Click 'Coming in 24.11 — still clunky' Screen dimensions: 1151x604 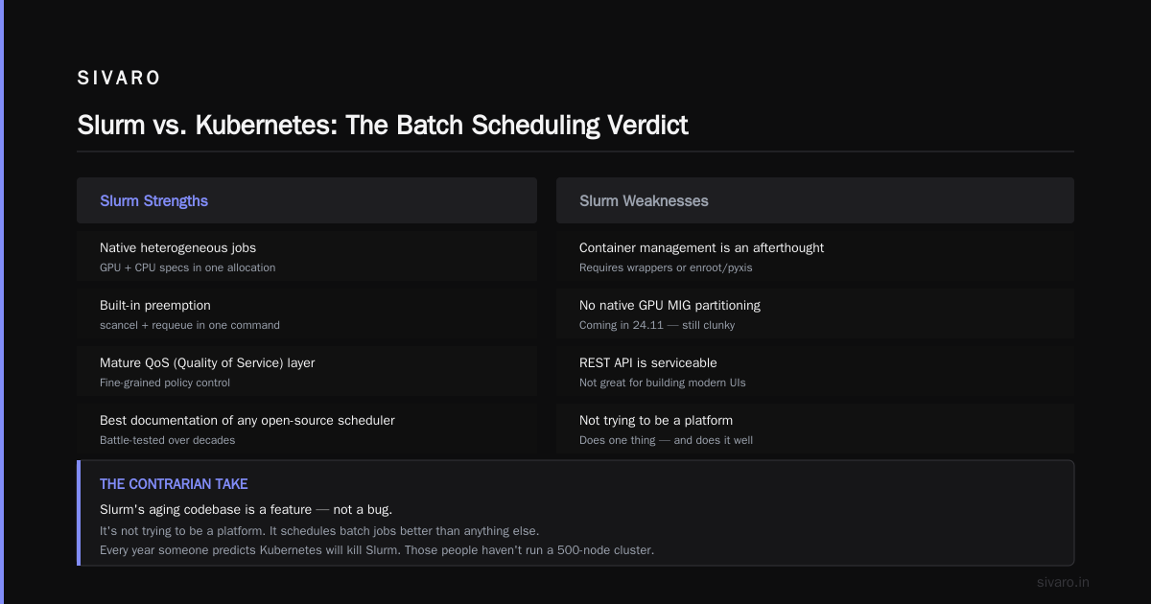click(659, 325)
